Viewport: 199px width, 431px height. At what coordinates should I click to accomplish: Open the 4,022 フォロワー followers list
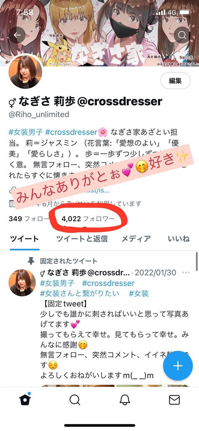click(x=88, y=219)
